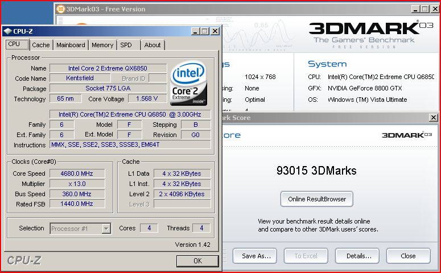Click the 93015 3DMarks score text
The image size is (441, 273).
click(x=316, y=171)
